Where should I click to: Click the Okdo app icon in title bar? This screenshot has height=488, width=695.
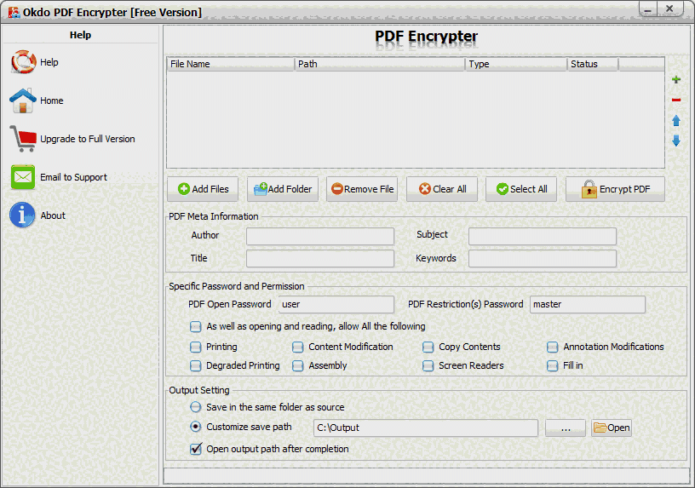(x=14, y=12)
